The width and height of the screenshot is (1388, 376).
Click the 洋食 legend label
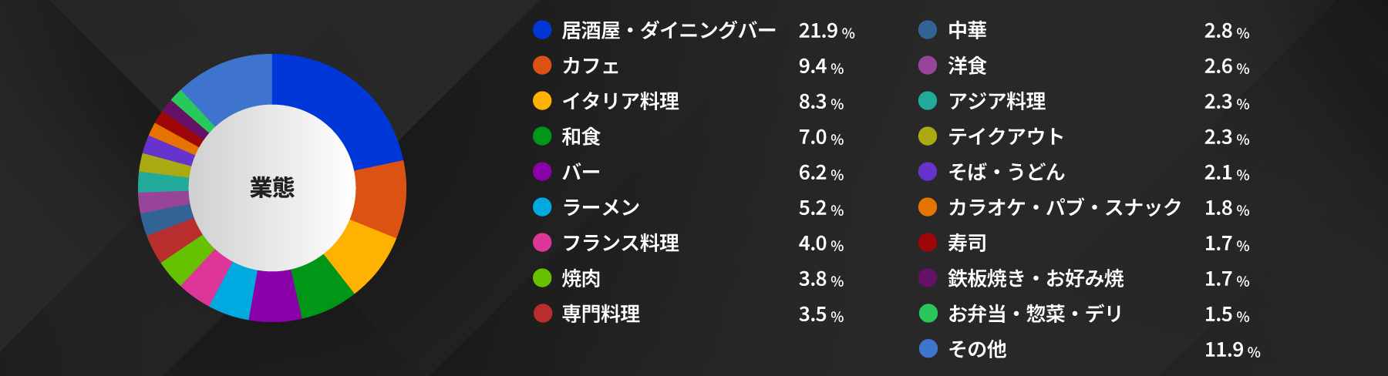[x=967, y=65]
